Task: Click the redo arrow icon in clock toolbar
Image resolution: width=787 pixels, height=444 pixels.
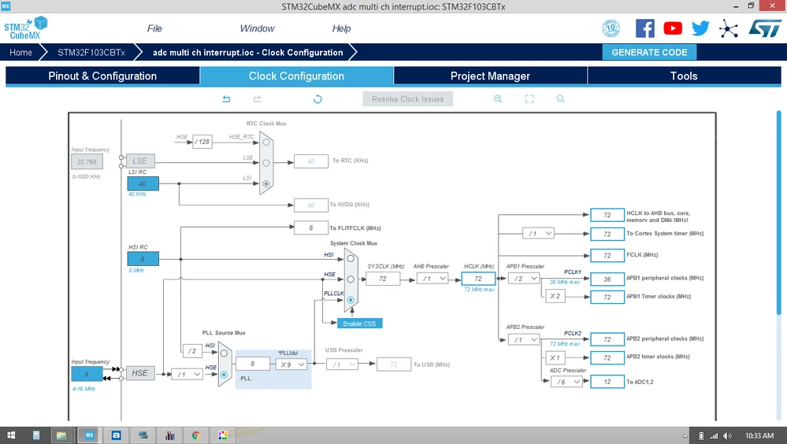Action: click(x=258, y=99)
